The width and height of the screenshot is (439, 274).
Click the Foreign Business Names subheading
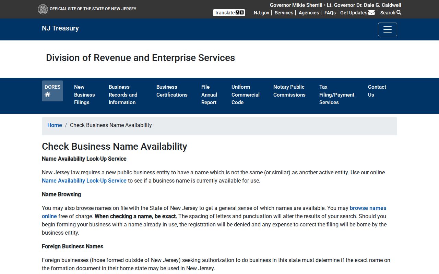72,246
